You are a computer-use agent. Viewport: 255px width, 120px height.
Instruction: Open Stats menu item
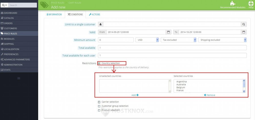(19, 70)
